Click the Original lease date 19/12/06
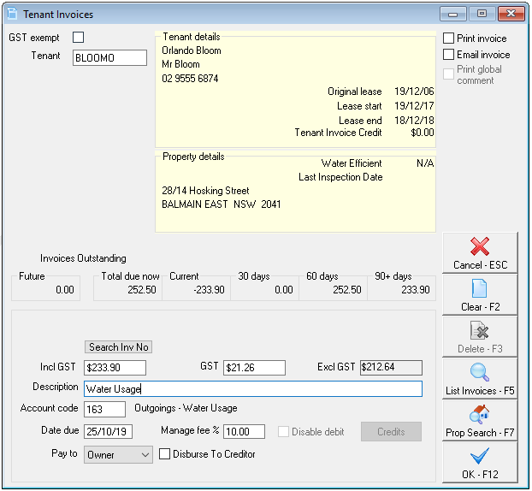 click(414, 92)
